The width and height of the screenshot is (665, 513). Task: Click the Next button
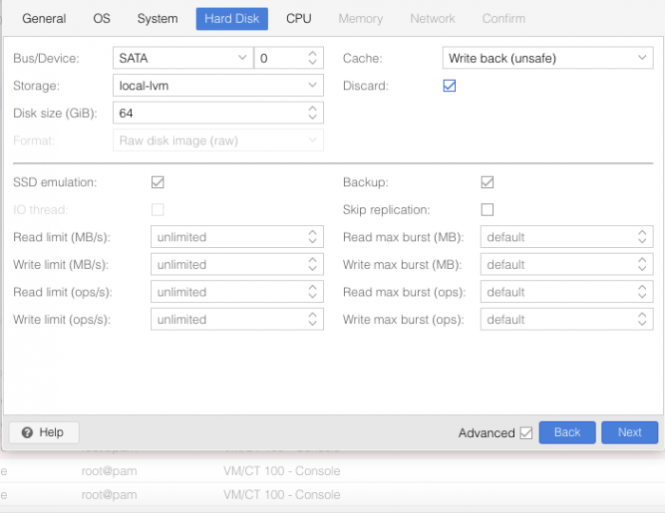(x=629, y=432)
